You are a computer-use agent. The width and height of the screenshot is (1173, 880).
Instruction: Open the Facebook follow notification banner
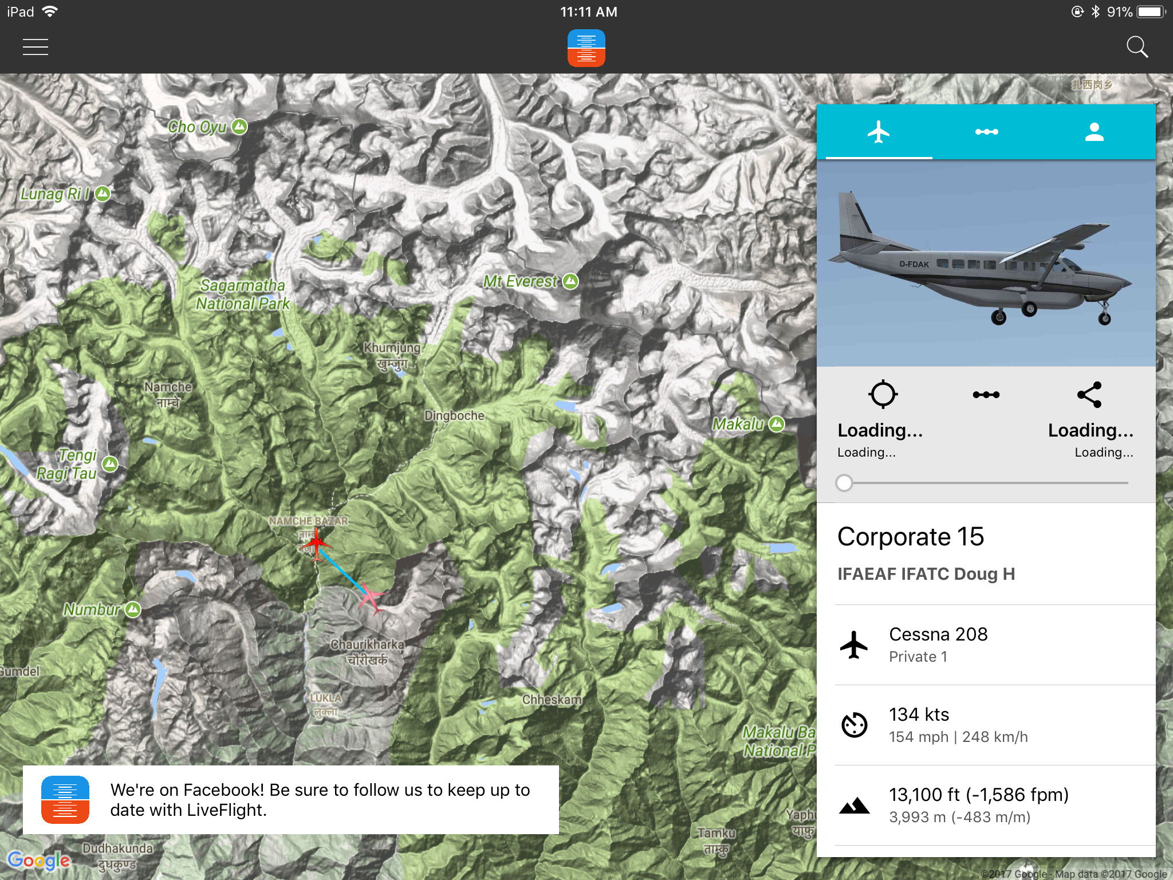point(291,800)
